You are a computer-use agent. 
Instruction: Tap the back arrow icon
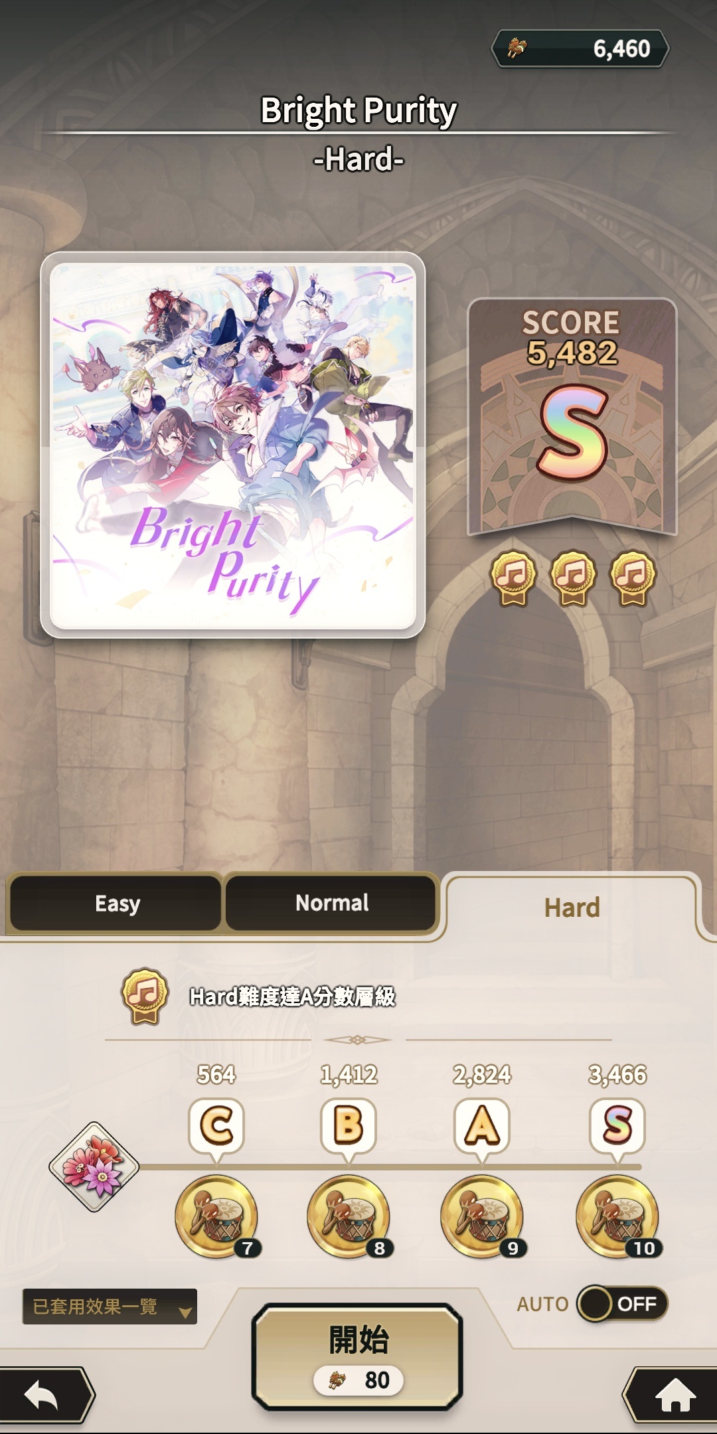point(44,1395)
